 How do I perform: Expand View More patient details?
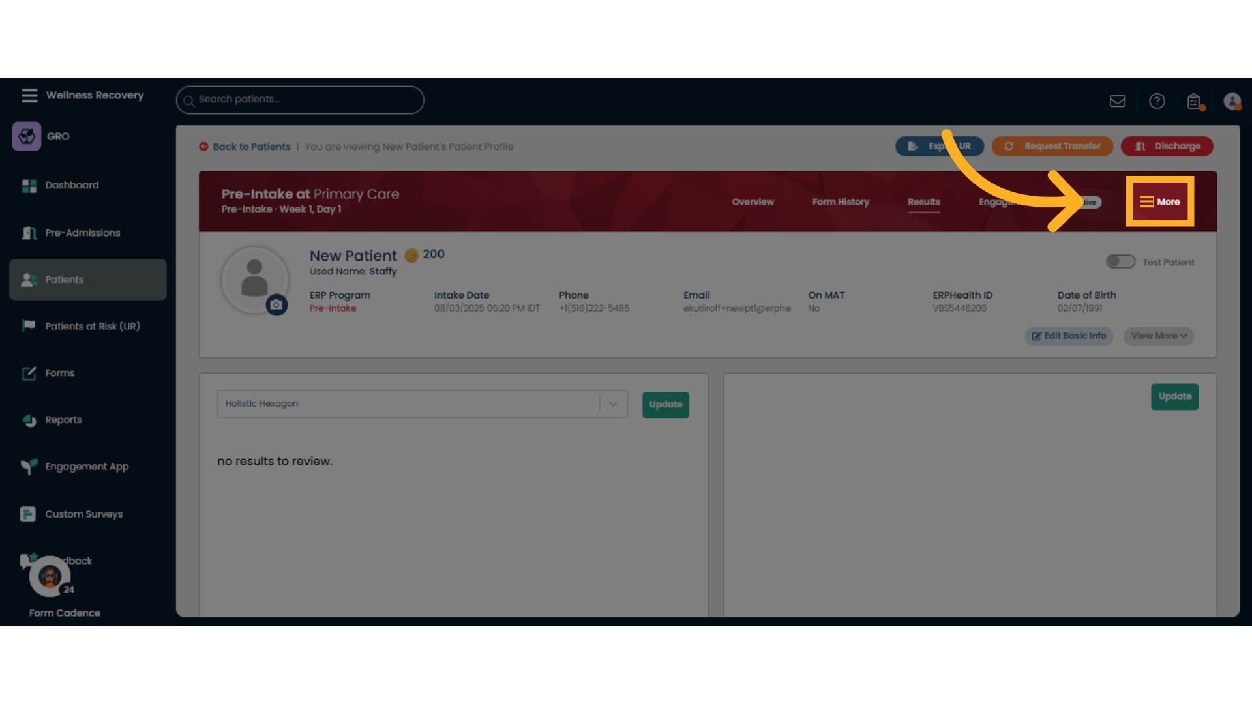coord(1159,336)
